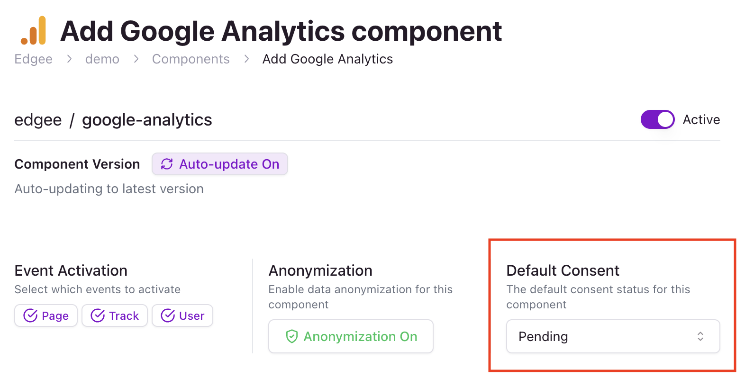Click the checkmark circle icon on User

168,315
